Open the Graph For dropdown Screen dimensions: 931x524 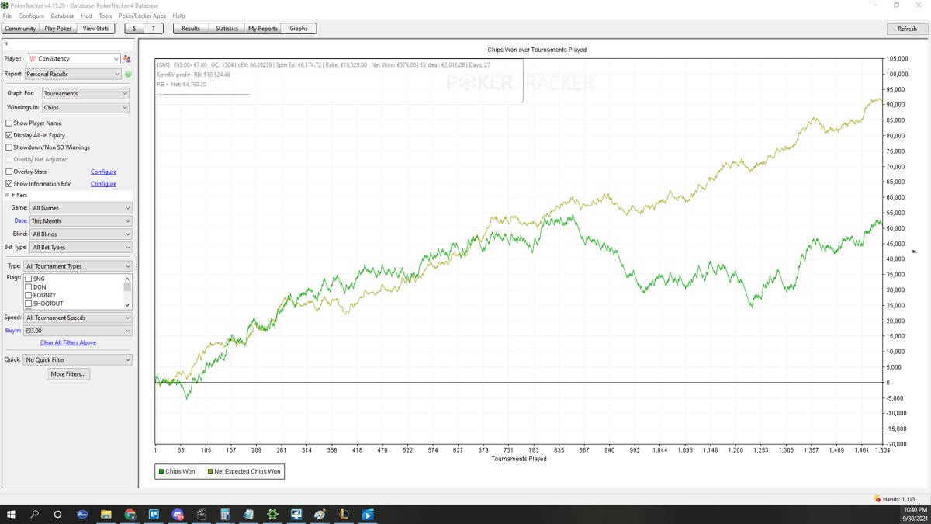point(85,93)
